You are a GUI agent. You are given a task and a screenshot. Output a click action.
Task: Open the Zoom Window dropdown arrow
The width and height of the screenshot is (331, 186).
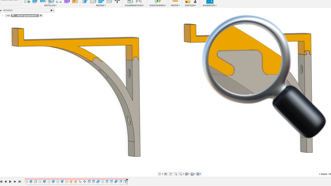click(x=183, y=174)
